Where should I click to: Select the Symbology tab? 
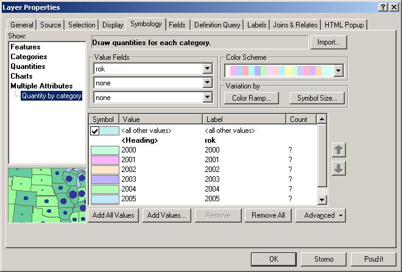[x=146, y=24]
